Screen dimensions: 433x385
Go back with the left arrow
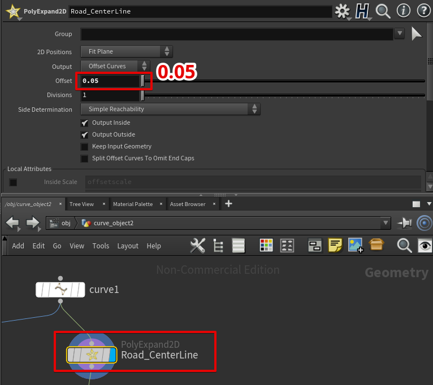point(12,222)
